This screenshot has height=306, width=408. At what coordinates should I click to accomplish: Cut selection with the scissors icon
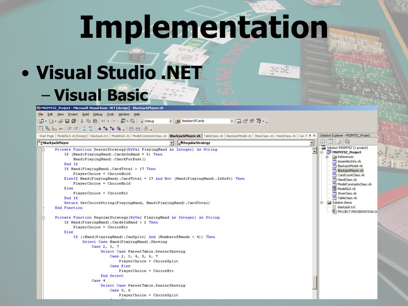(82, 121)
